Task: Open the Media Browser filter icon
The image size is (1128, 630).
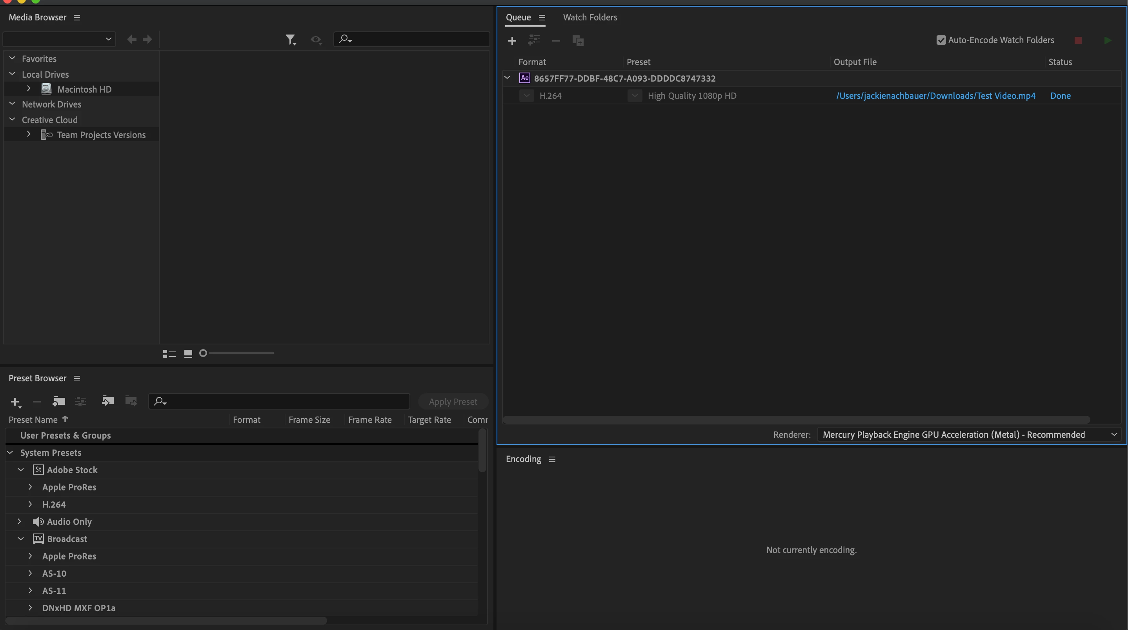Action: tap(290, 40)
